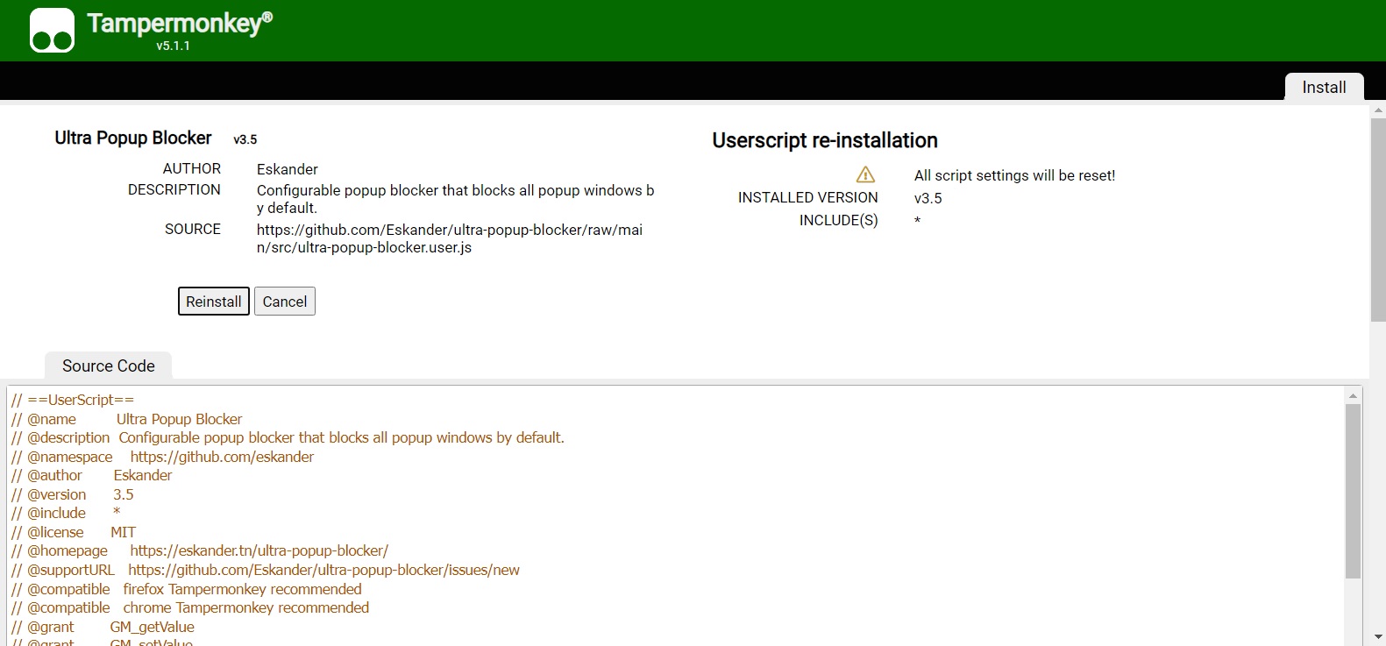Click the script description text
This screenshot has height=646, width=1386.
pyautogui.click(x=456, y=199)
